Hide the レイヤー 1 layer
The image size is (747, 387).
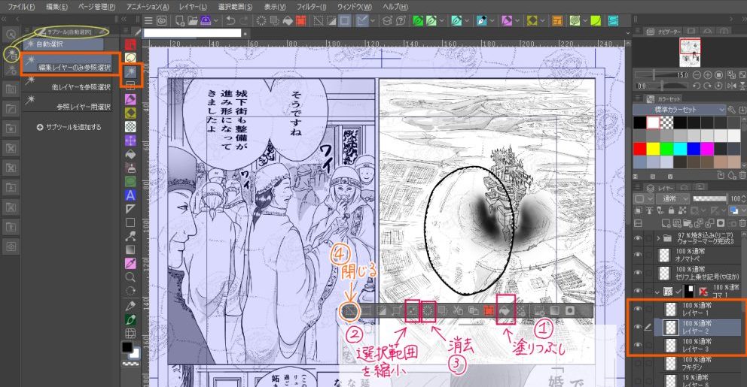coord(638,309)
